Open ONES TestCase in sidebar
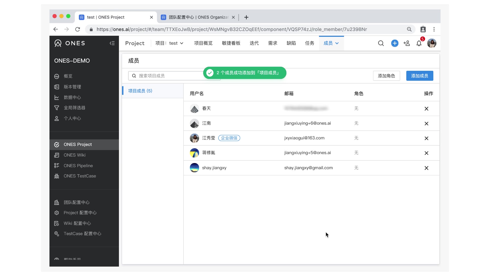The image size is (490, 276). tap(80, 176)
